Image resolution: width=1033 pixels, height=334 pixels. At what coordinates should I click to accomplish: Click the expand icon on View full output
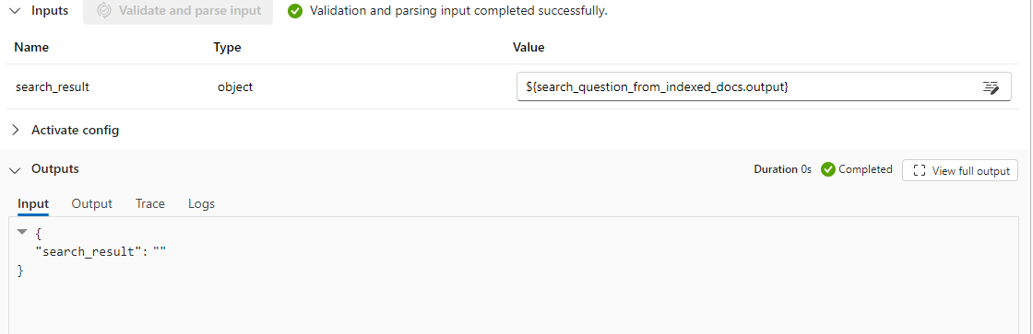pos(920,171)
